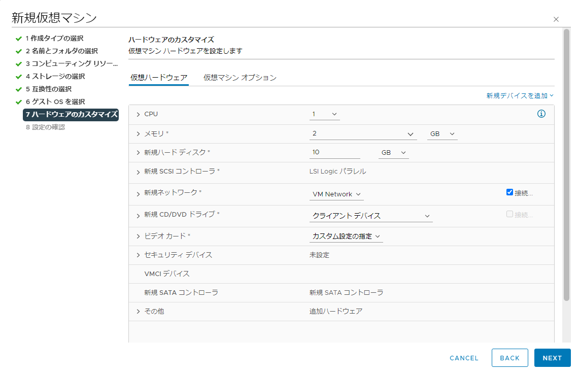Expand the その他 hardware row

tap(138, 312)
